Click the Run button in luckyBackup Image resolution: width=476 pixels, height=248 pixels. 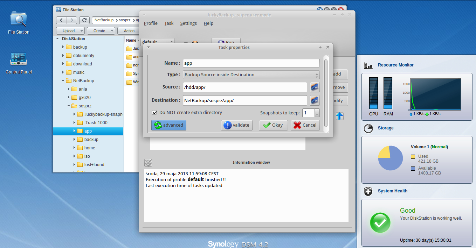click(x=226, y=42)
